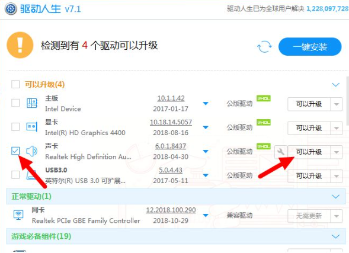This screenshot has height=253, width=349.
Task: Open the 可以升级 dropdown arrow for 主板
Action: point(337,104)
